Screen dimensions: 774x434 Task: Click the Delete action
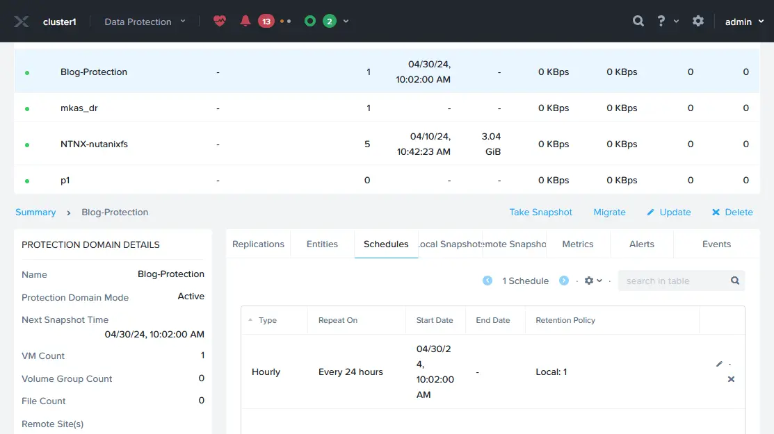tap(732, 212)
